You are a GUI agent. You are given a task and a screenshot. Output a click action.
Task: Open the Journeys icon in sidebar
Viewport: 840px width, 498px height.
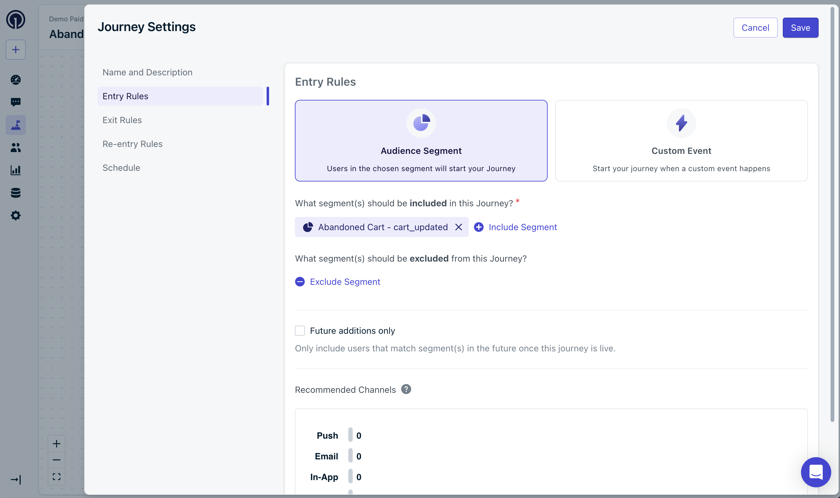[x=15, y=125]
